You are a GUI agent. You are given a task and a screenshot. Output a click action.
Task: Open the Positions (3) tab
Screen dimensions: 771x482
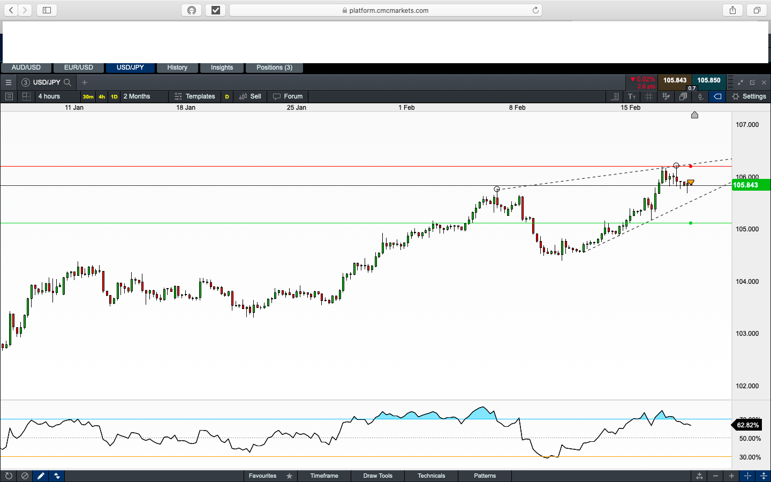(x=274, y=67)
